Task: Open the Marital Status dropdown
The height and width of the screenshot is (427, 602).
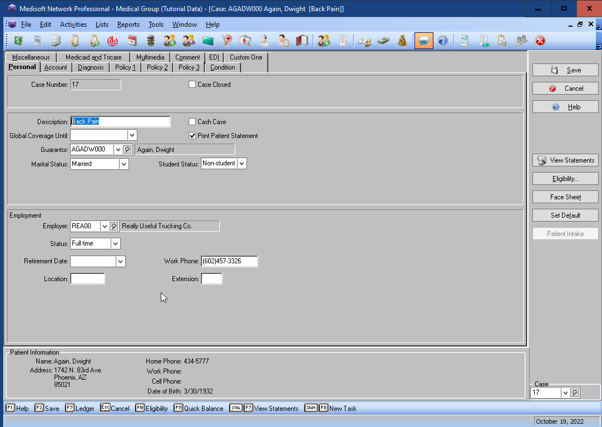Action: pyautogui.click(x=124, y=164)
